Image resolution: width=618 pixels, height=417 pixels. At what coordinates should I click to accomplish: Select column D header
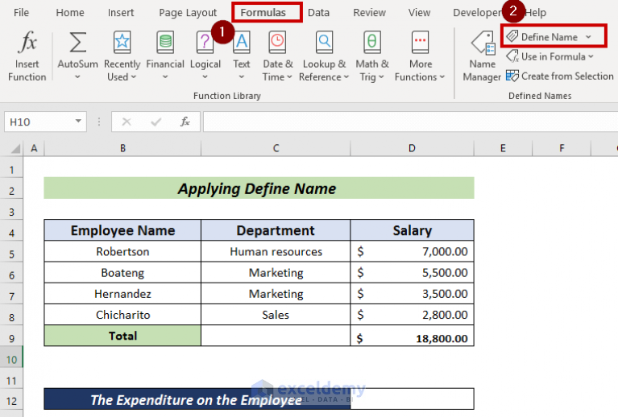[412, 148]
